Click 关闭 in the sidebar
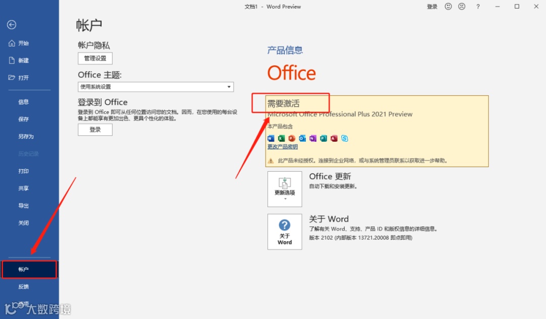546x319 pixels. [23, 223]
